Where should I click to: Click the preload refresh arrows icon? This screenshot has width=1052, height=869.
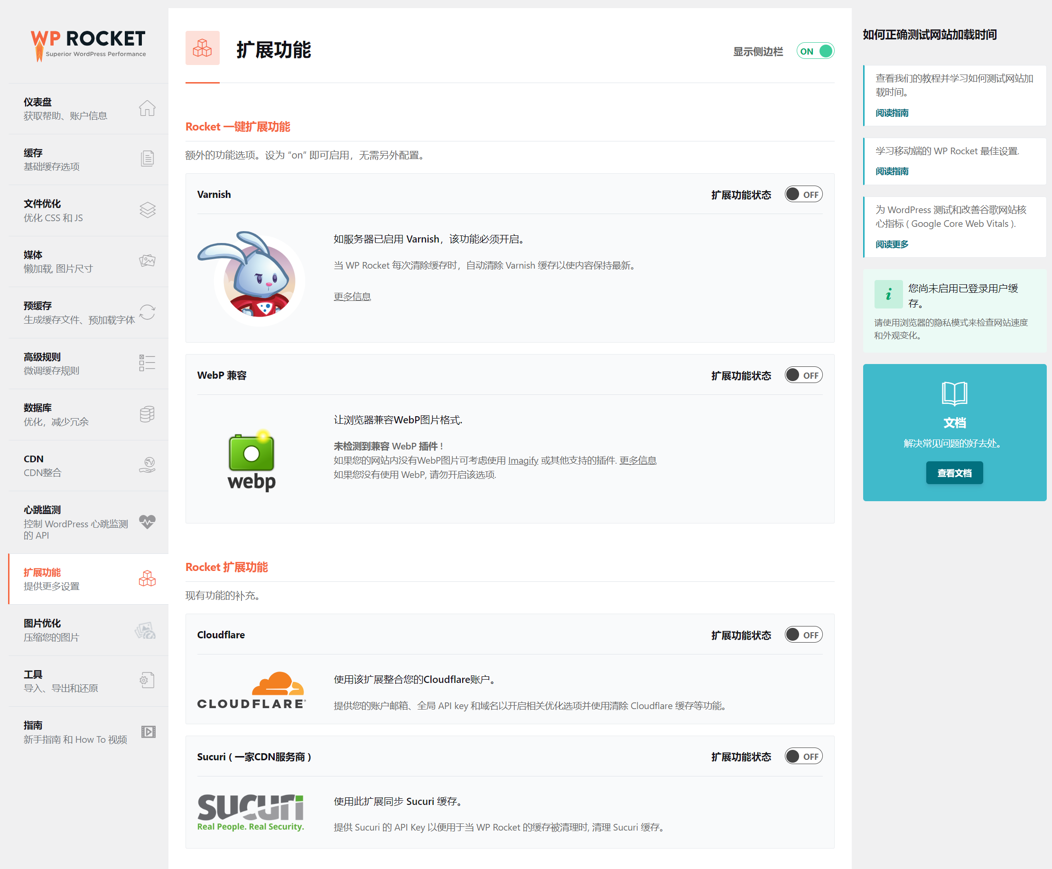click(147, 312)
